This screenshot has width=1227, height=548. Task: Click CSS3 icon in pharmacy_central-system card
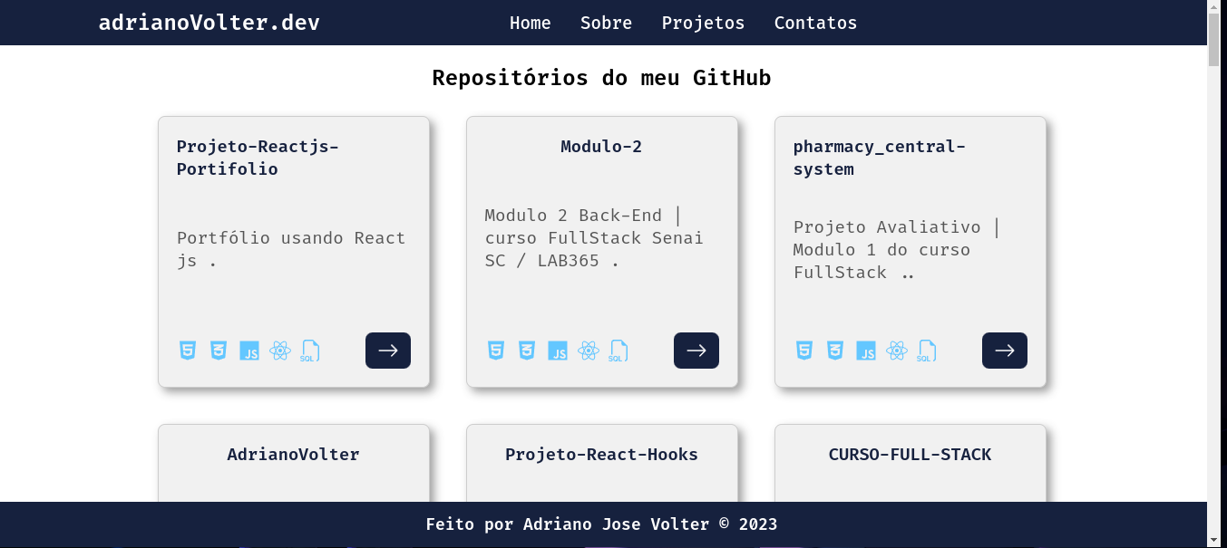(834, 351)
